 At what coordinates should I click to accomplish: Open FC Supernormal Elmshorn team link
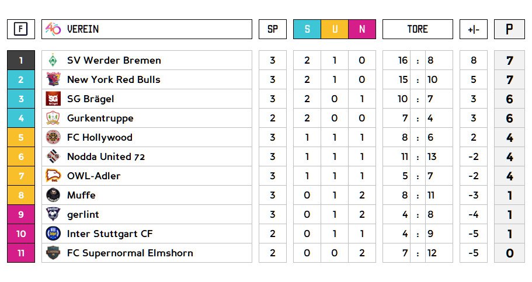point(130,253)
